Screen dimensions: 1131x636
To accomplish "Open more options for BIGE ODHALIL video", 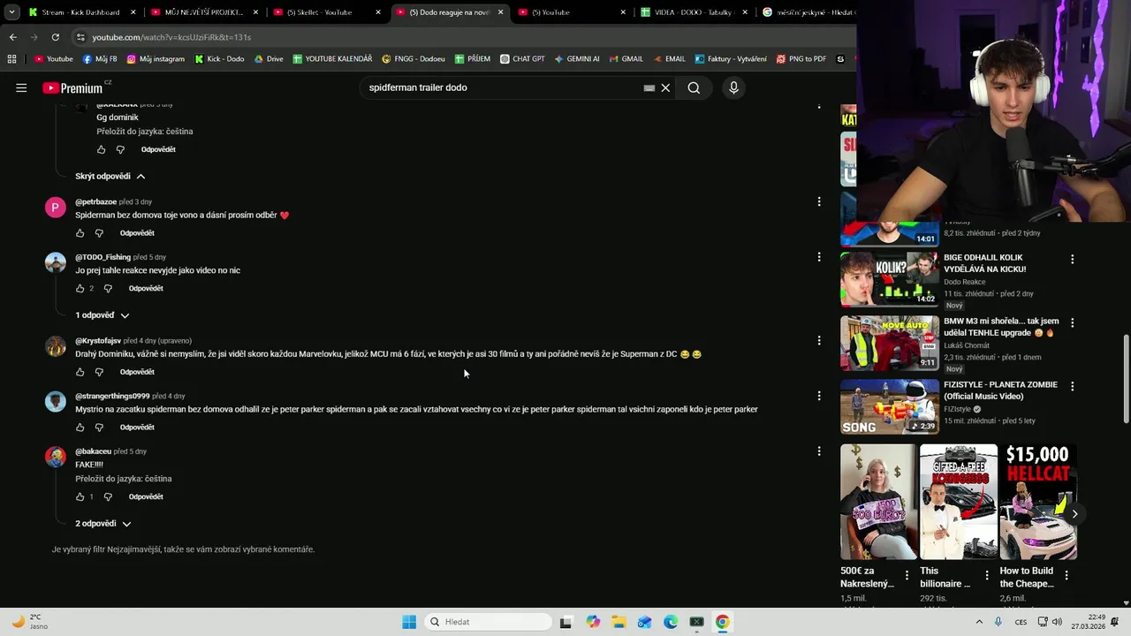I will 1073,260.
